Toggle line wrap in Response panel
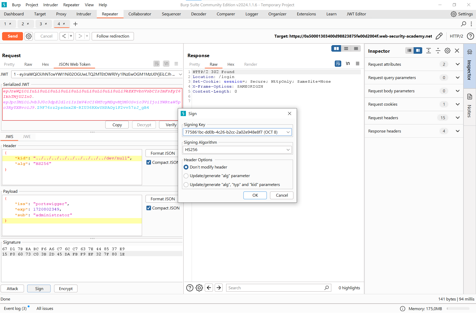Image resolution: width=476 pixels, height=313 pixels. click(338, 64)
